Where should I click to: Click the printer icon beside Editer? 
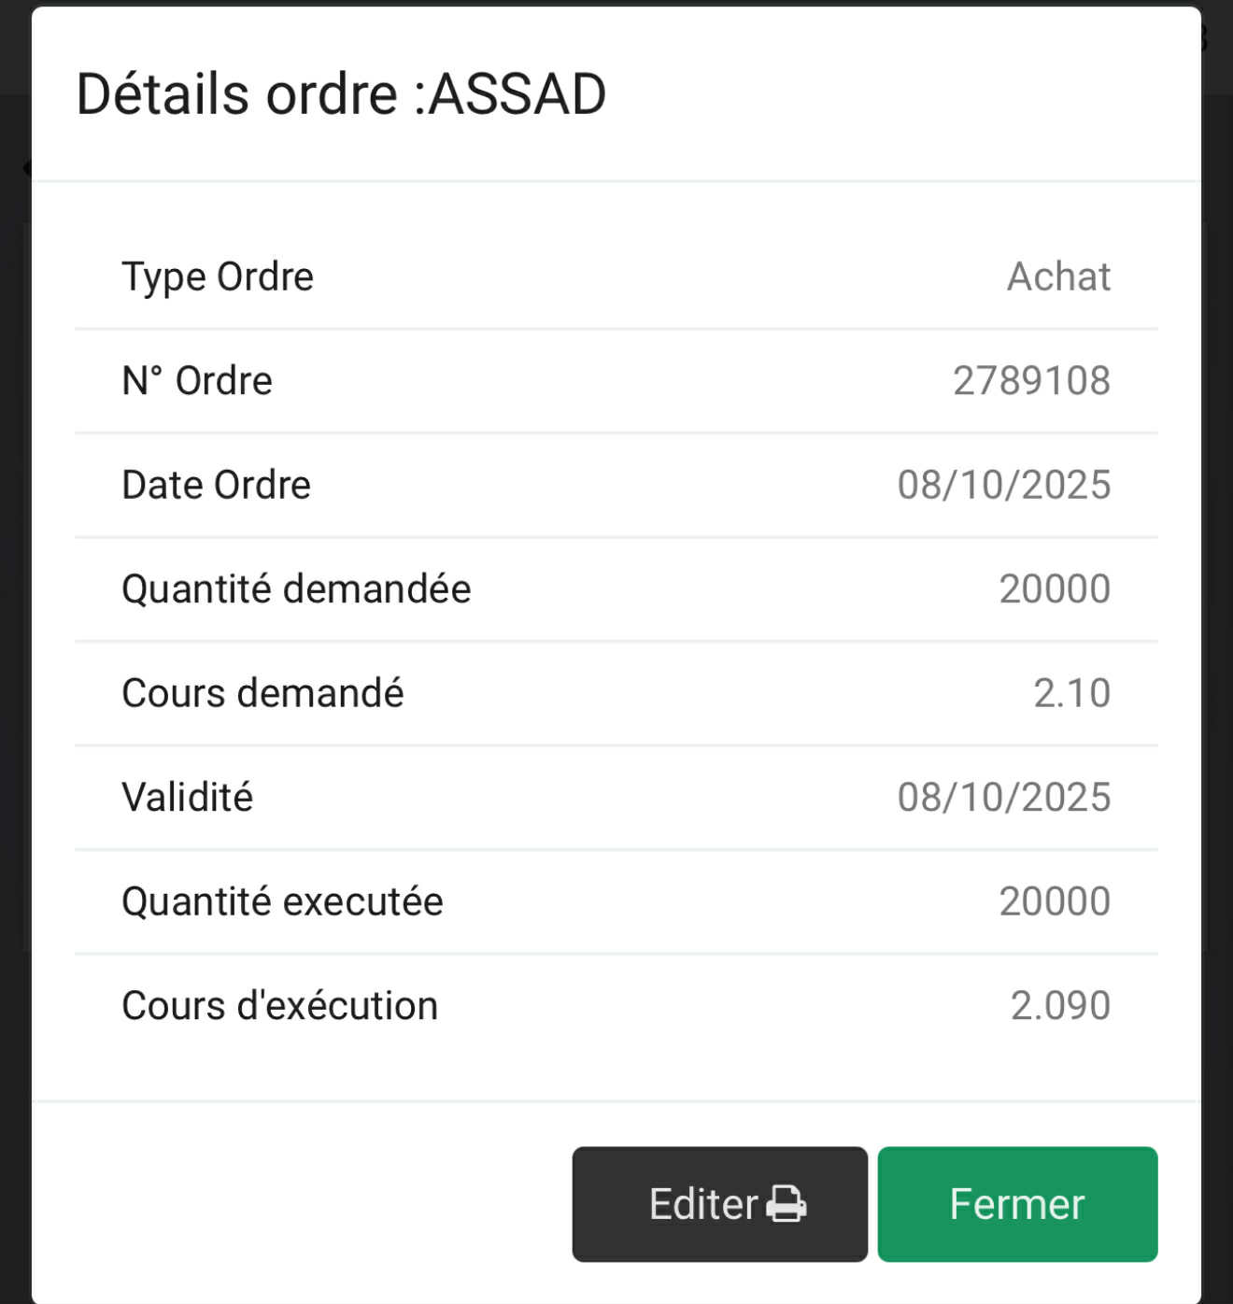point(787,1203)
